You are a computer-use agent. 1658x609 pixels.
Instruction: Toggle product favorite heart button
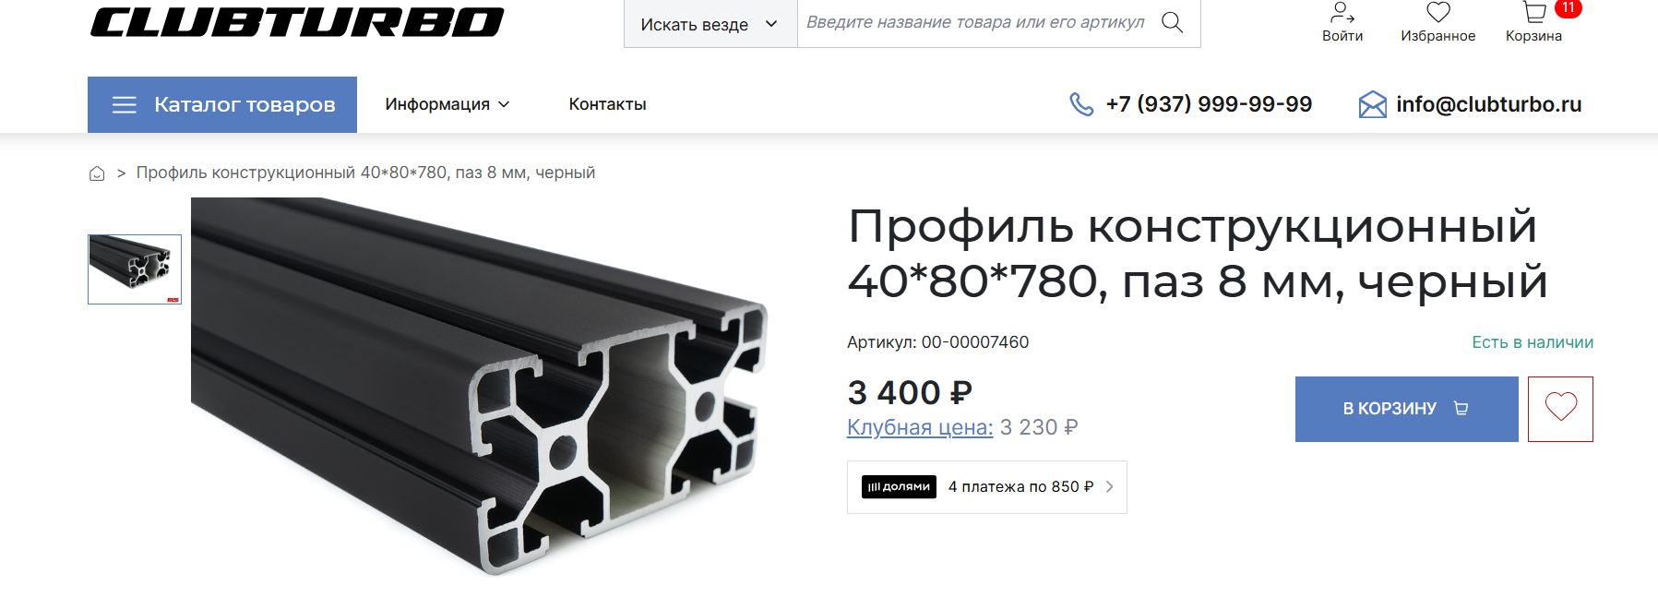(1560, 409)
